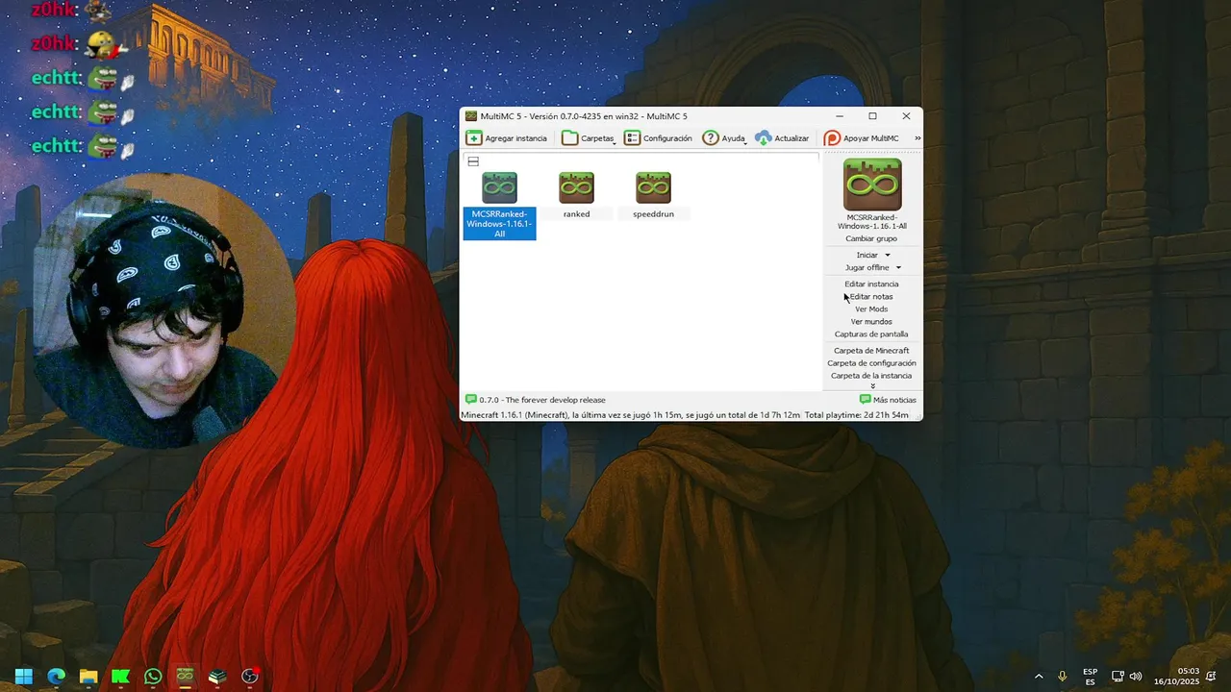The image size is (1231, 692).
Task: Open the Jugar offline dropdown arrow
Action: [x=898, y=268]
